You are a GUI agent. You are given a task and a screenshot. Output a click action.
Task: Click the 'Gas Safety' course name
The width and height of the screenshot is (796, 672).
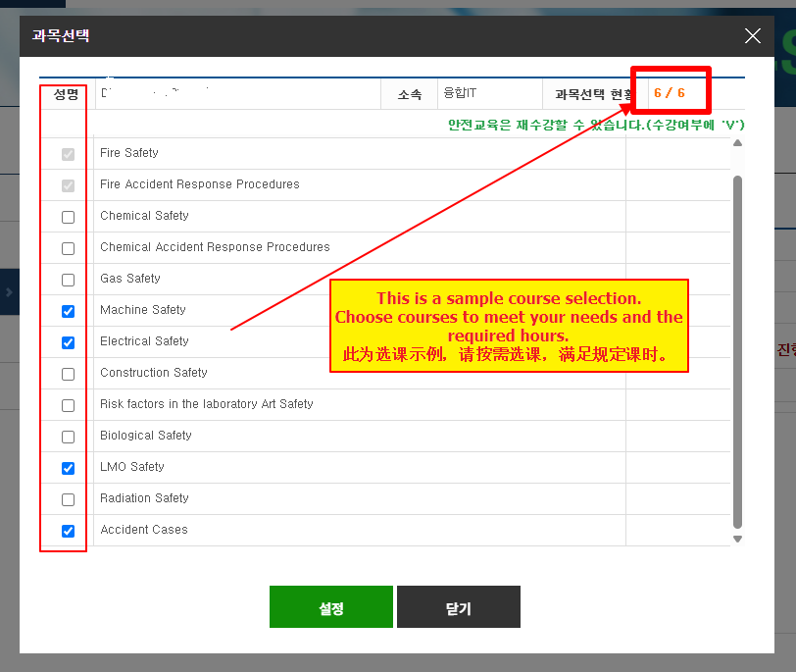[130, 279]
